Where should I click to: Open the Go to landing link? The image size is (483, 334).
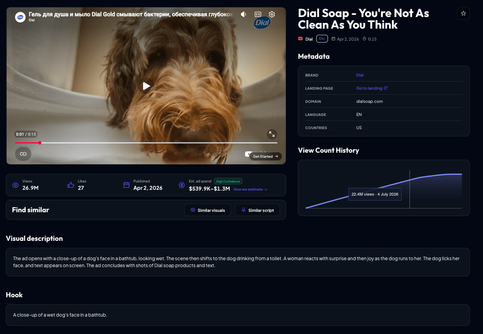pos(369,88)
